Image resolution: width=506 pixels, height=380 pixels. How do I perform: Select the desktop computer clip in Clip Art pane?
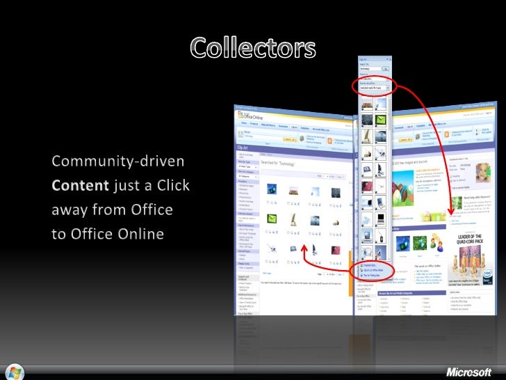[x=380, y=170]
